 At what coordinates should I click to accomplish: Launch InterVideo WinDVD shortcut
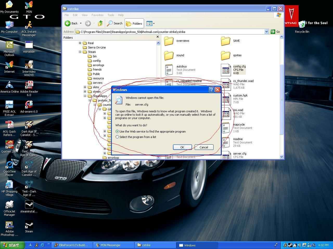pos(29,68)
